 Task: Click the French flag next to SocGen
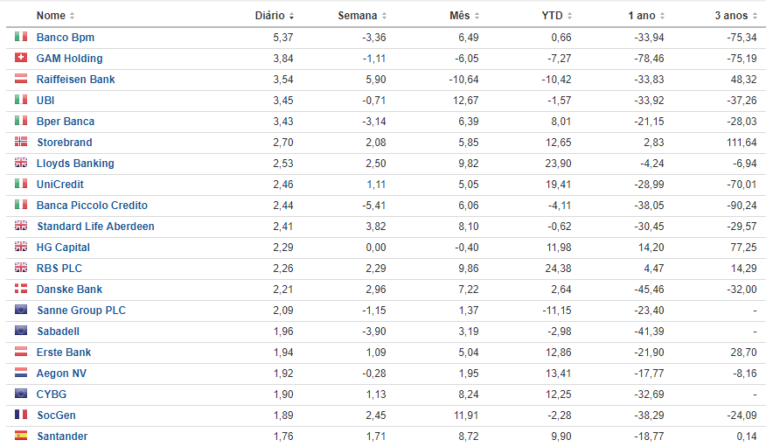[x=20, y=415]
